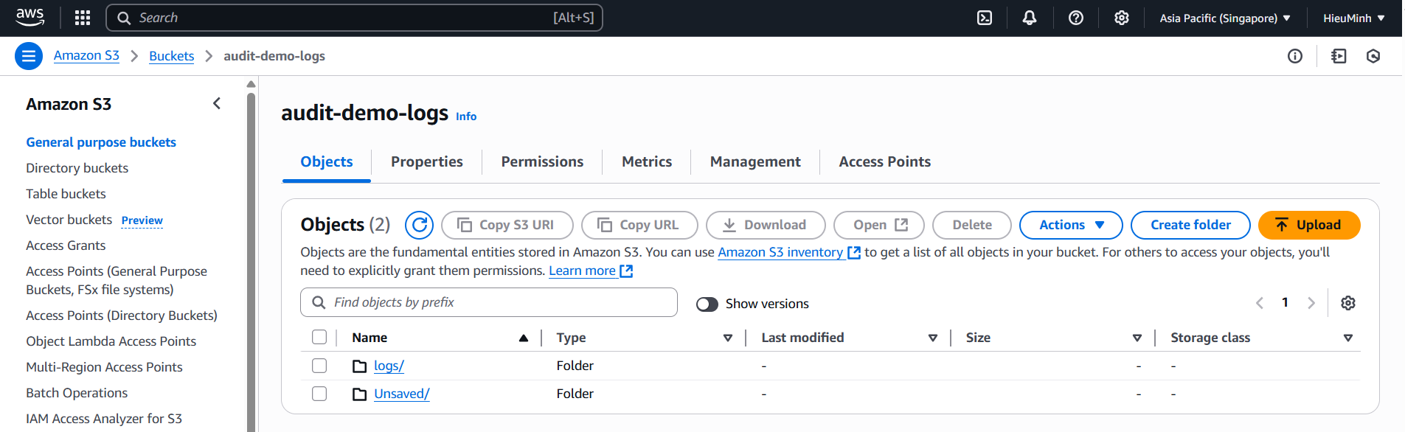This screenshot has height=432, width=1405.
Task: Check the Unsaved/ folder row
Action: coord(319,394)
